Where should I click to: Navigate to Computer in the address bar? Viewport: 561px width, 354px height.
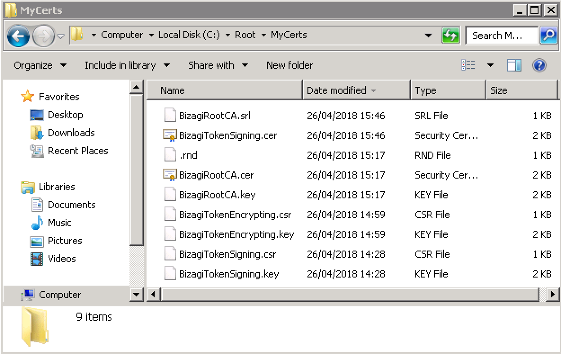point(122,35)
